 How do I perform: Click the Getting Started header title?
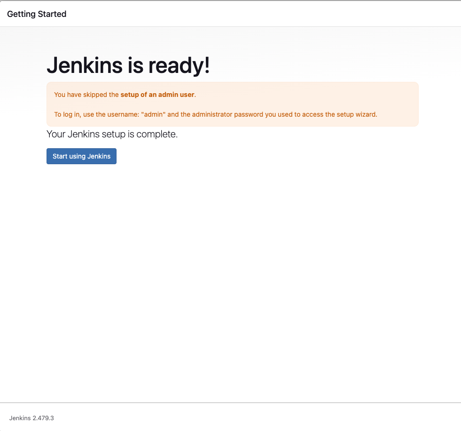[37, 14]
